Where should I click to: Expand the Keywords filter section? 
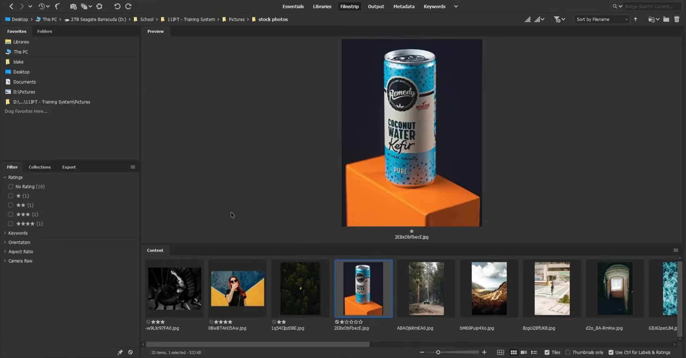[x=18, y=233]
